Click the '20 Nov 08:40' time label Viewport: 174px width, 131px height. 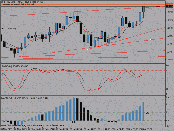118,129
